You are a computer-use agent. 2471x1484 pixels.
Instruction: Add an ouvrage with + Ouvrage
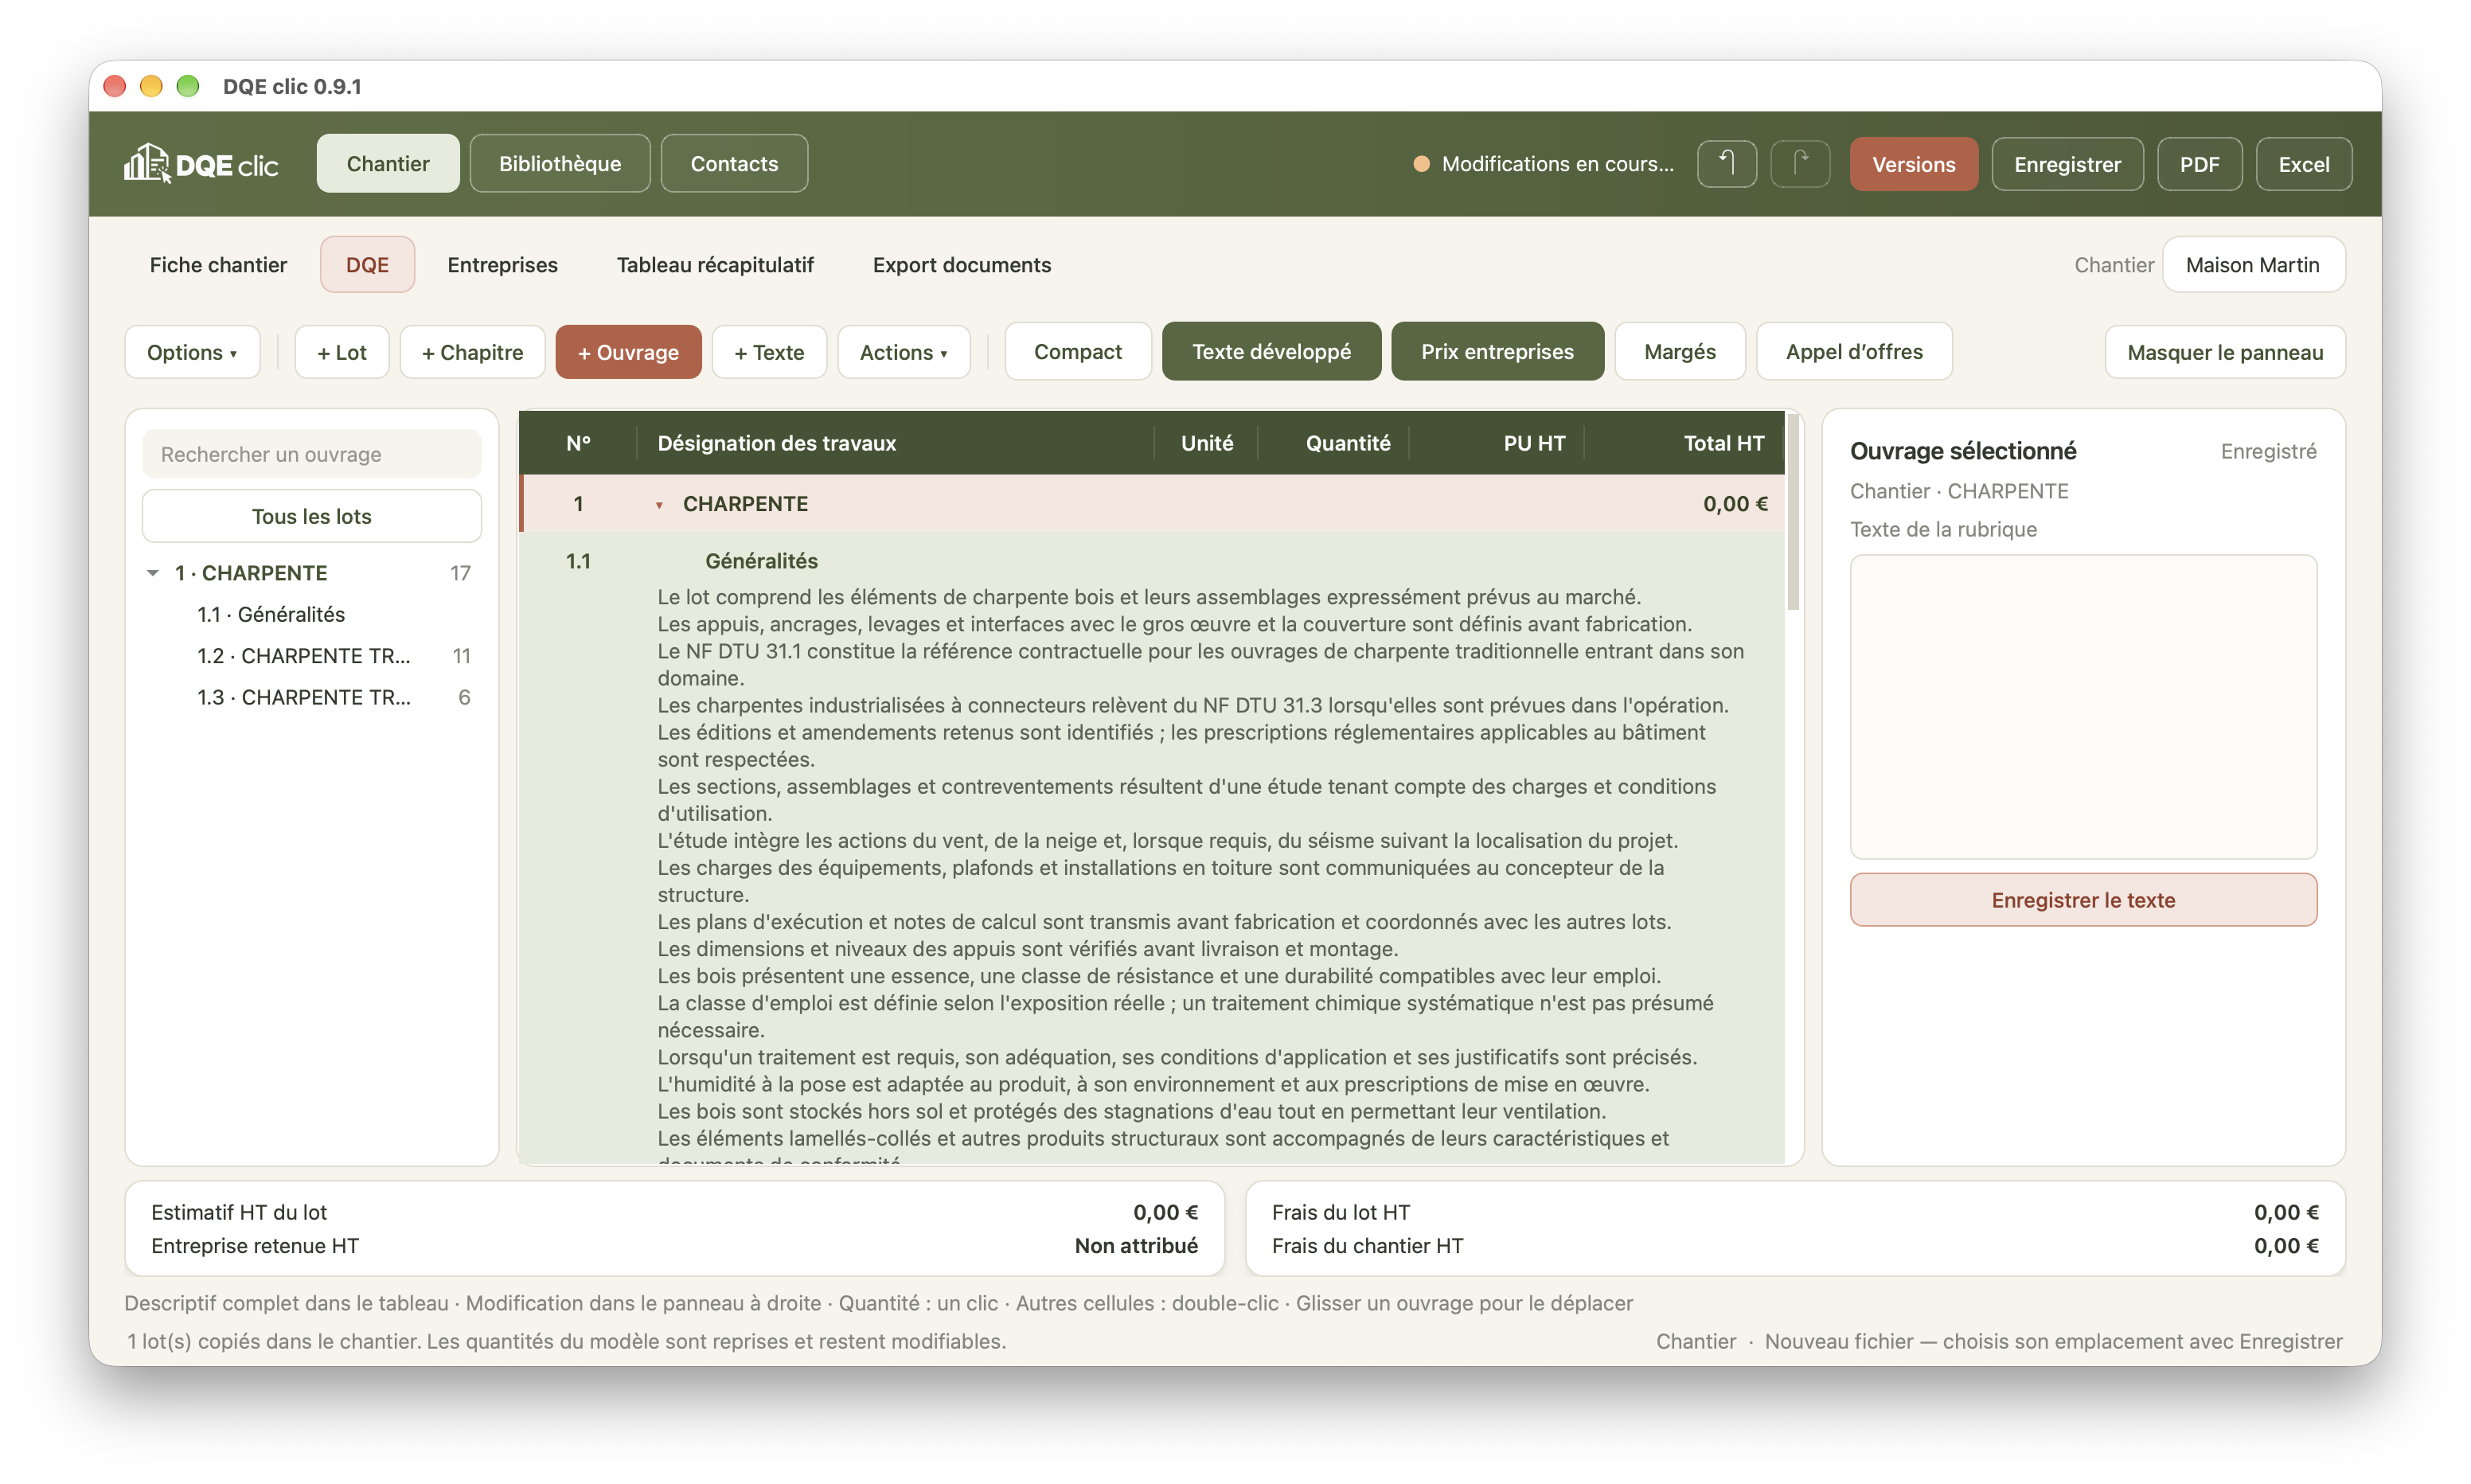(628, 352)
